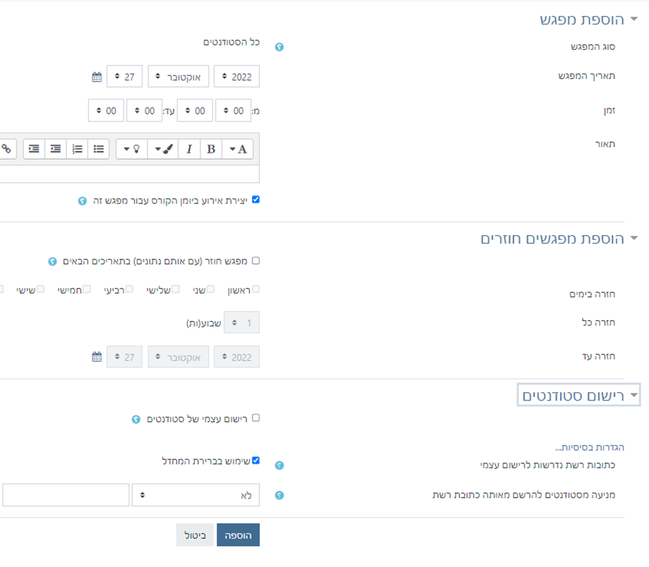Click the ביטול cancel button

point(195,535)
